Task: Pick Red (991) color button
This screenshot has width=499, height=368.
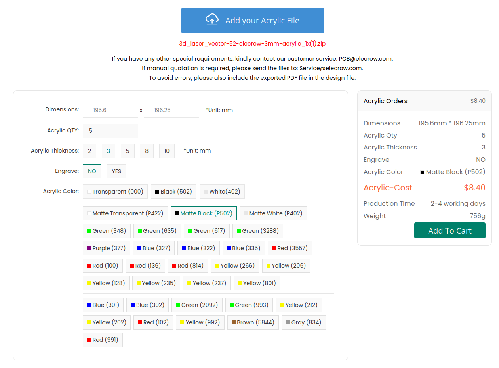Action: coord(103,340)
